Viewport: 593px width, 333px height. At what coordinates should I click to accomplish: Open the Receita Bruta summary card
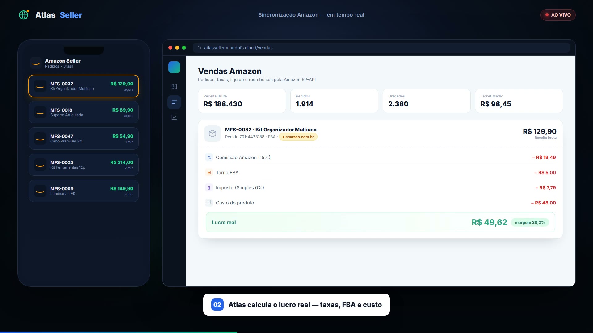pos(242,101)
